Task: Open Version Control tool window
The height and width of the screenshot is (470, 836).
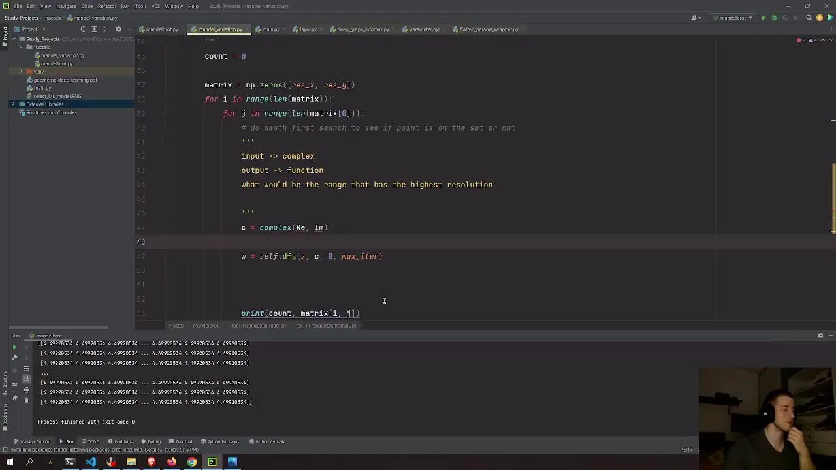Action: tap(33, 441)
